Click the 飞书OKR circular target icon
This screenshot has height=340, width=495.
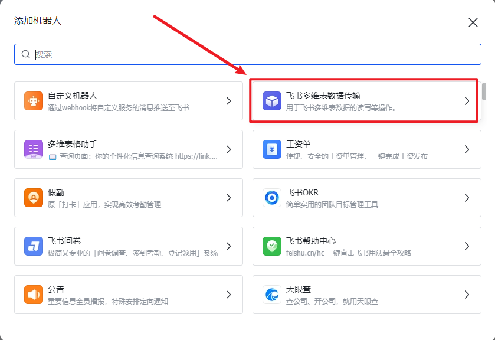[x=272, y=198]
